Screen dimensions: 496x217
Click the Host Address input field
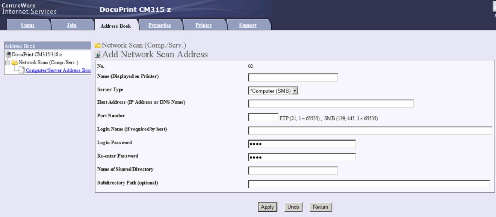point(331,104)
